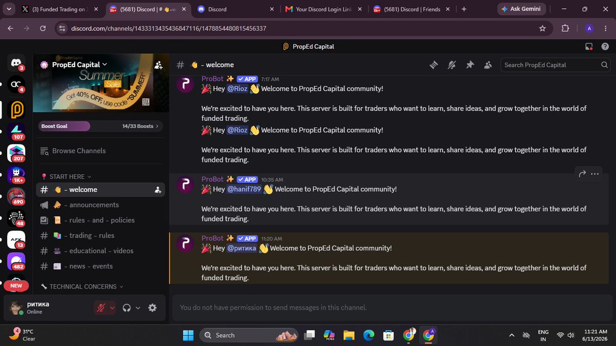This screenshot has width=616, height=346.
Task: Open the news-events channel
Action: (x=101, y=267)
